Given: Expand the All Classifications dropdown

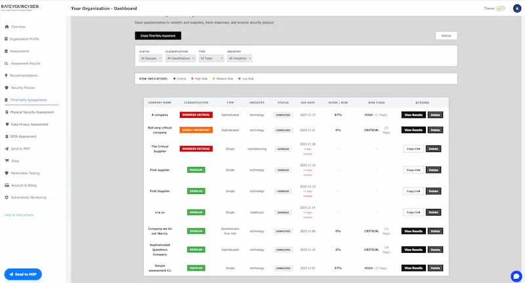Looking at the screenshot, I should pyautogui.click(x=180, y=58).
